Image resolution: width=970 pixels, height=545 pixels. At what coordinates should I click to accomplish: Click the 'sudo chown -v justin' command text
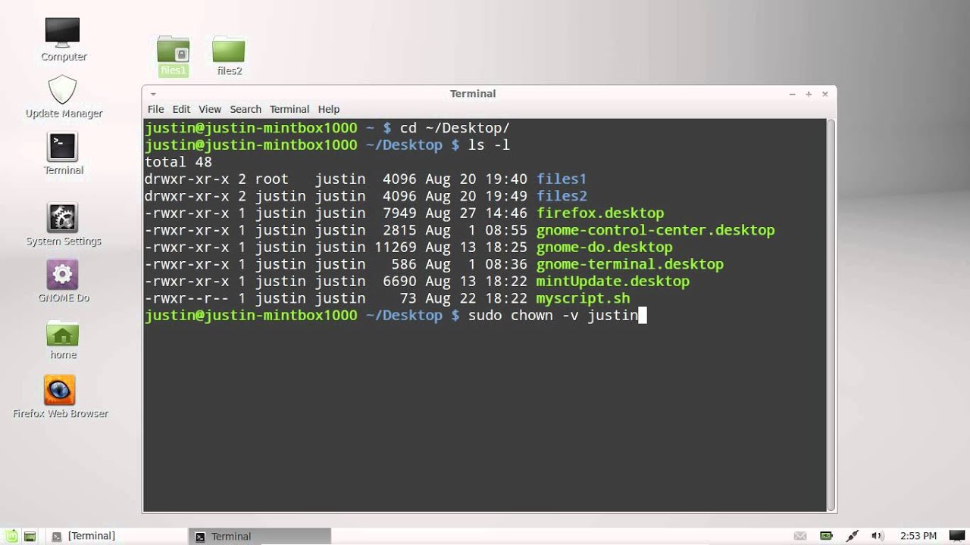(x=553, y=315)
